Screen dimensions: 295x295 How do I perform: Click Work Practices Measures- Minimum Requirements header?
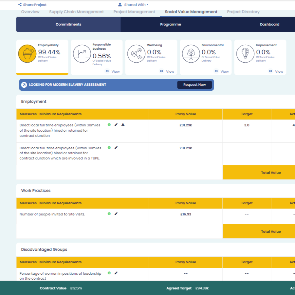83,203
